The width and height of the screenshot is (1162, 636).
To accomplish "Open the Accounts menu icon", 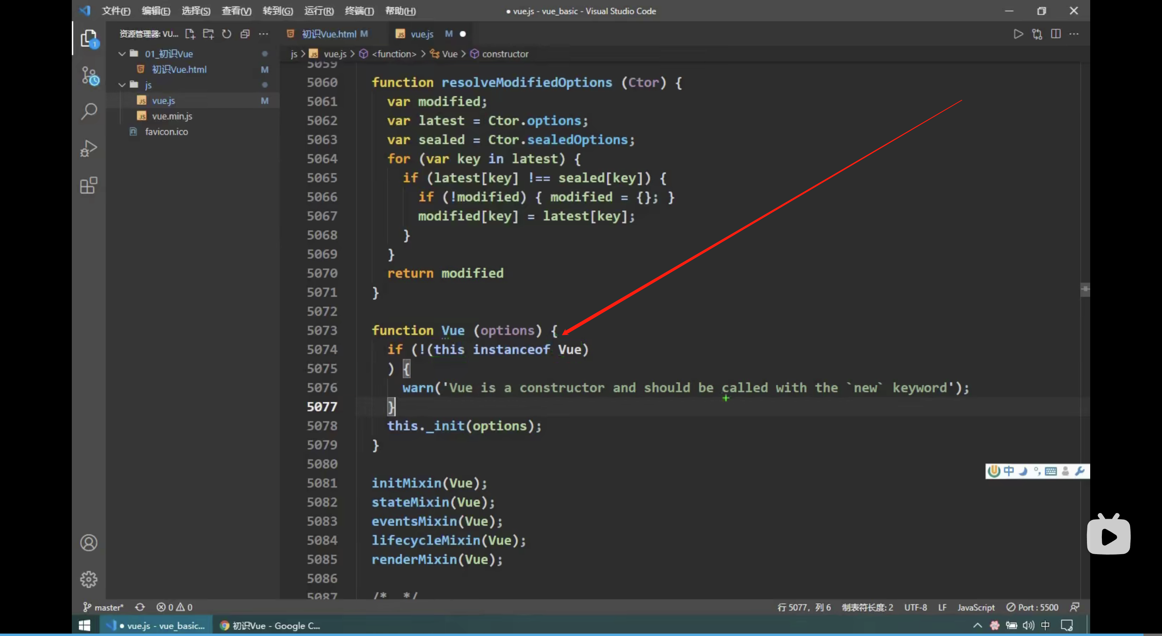I will (x=89, y=543).
